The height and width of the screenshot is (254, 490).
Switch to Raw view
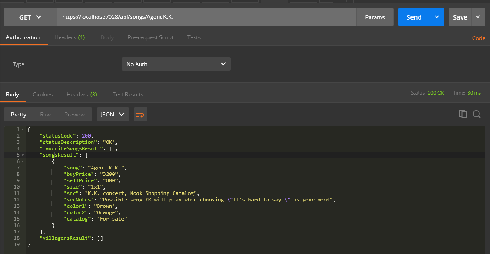pos(45,114)
